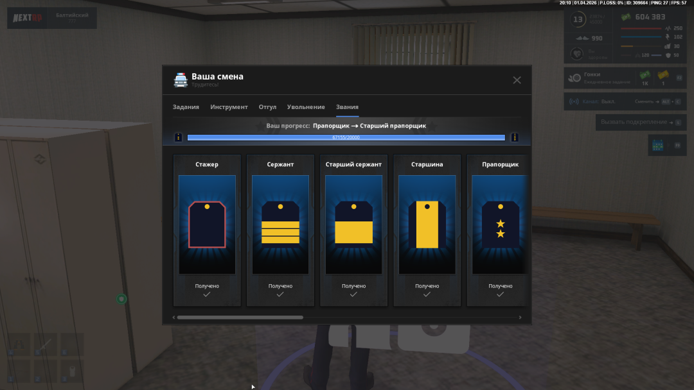Switch to the Инструмент tab
The image size is (694, 390).
pos(229,107)
